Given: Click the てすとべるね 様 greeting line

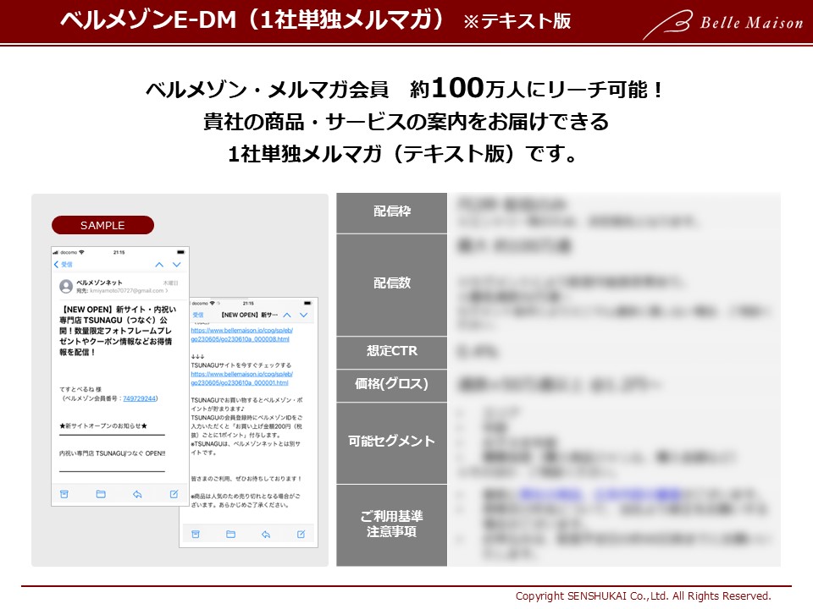Looking at the screenshot, I should point(80,389).
